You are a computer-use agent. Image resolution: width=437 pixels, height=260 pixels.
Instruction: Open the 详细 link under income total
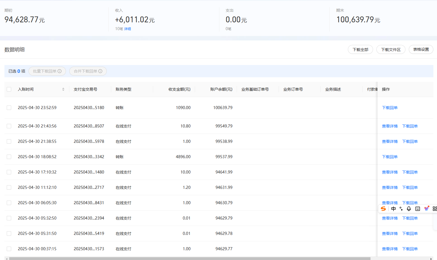click(x=127, y=29)
